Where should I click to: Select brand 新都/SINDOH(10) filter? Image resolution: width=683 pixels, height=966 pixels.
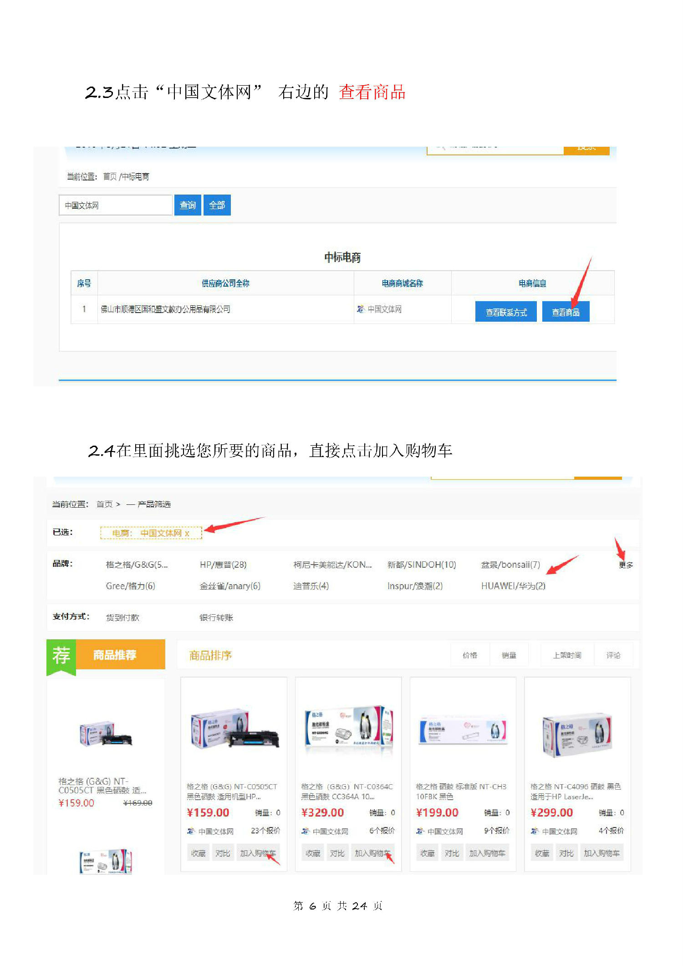click(422, 565)
